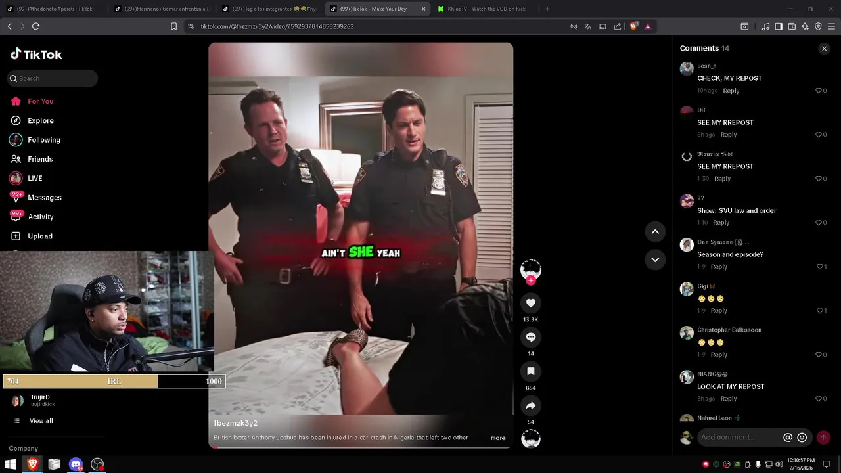The width and height of the screenshot is (841, 473).
Task: Open Brave Wallet icon
Action: [792, 26]
